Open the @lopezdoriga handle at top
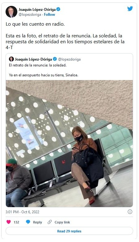 coord(30,15)
